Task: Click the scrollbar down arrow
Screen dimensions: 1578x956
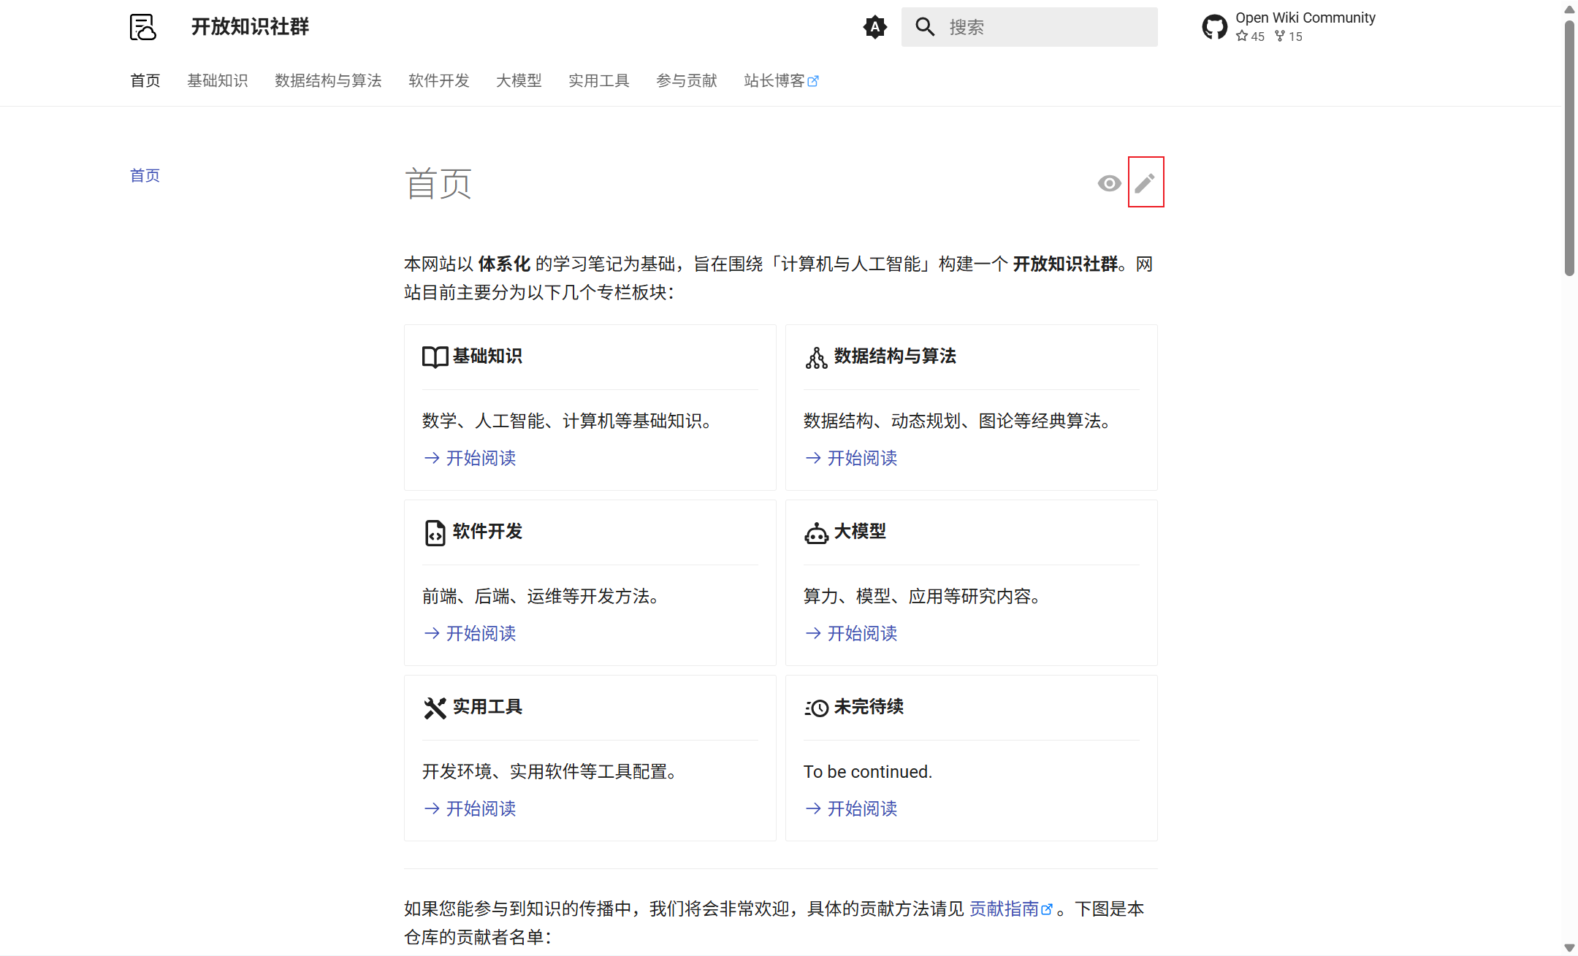Action: point(1569,947)
